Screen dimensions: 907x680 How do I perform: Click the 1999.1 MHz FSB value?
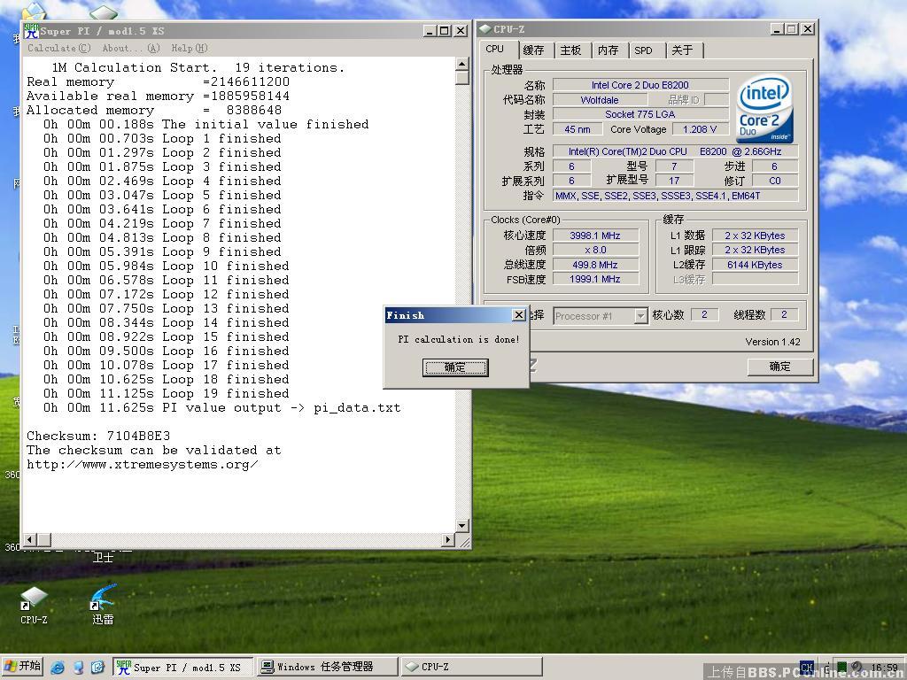(x=595, y=279)
